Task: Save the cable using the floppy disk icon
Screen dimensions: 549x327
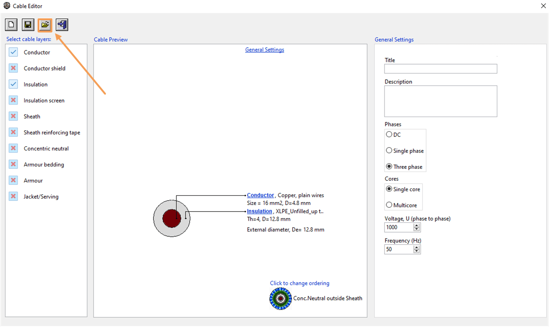Action: click(x=27, y=24)
